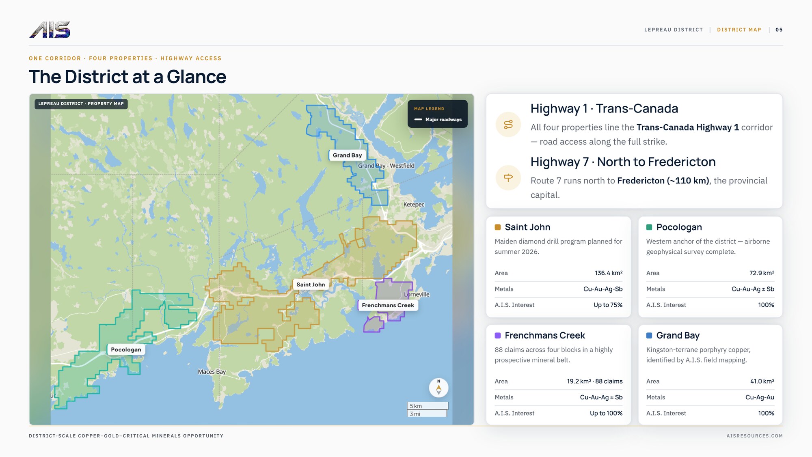Screen dimensions: 812x457
Task: Click the Highway 7 North to Fredericton heading
Action: [623, 162]
